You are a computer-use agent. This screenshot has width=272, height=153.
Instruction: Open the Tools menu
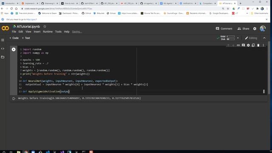click(x=58, y=32)
